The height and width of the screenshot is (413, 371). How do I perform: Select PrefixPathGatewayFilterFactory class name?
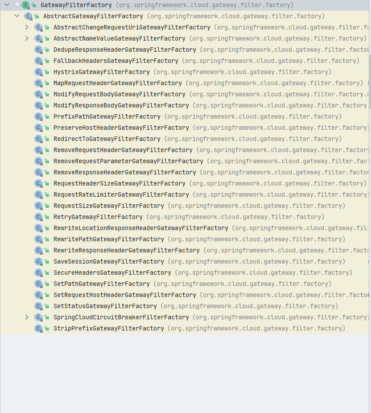[107, 116]
